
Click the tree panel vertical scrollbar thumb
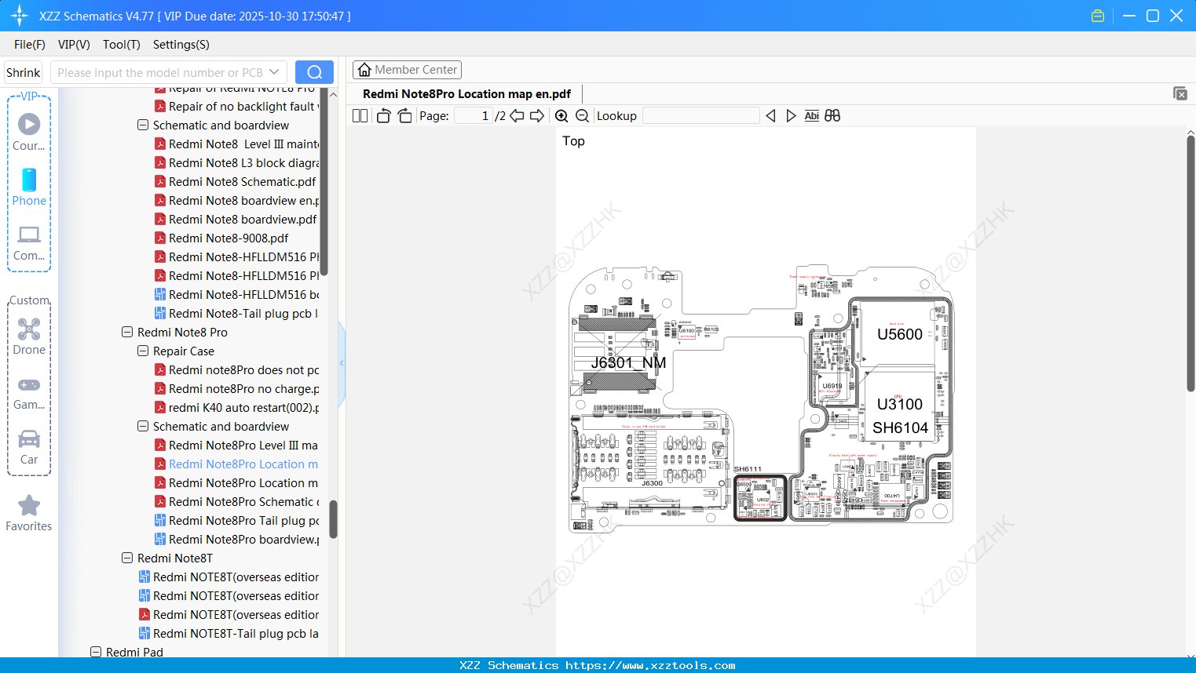point(333,519)
